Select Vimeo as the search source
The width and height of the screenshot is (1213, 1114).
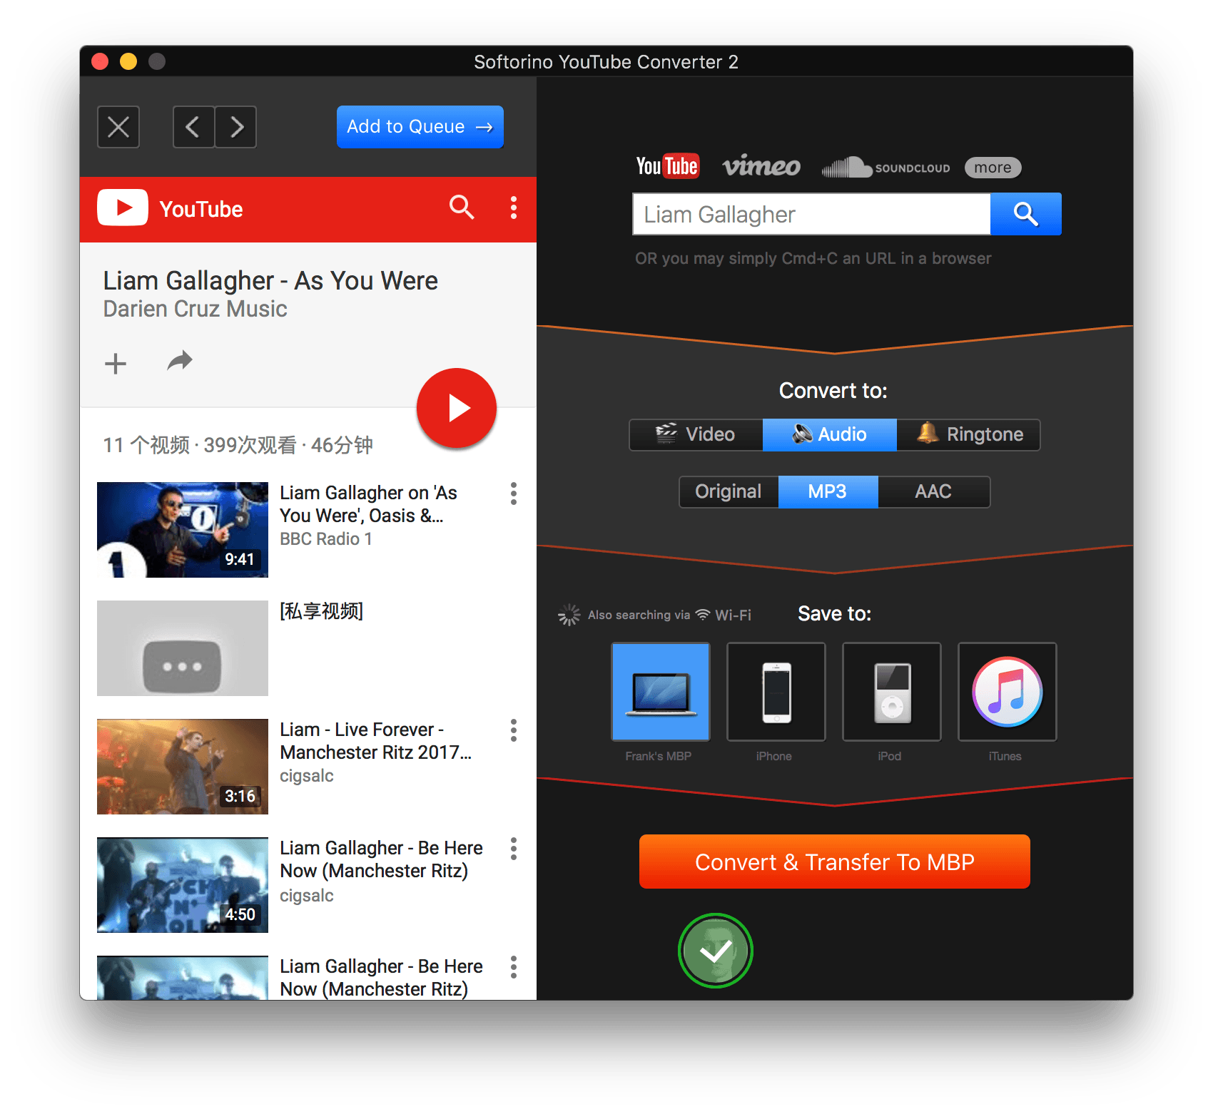(761, 166)
